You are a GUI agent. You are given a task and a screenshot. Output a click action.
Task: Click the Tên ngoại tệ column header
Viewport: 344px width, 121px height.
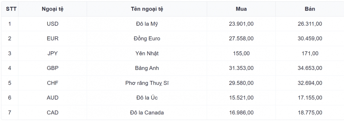(x=147, y=9)
